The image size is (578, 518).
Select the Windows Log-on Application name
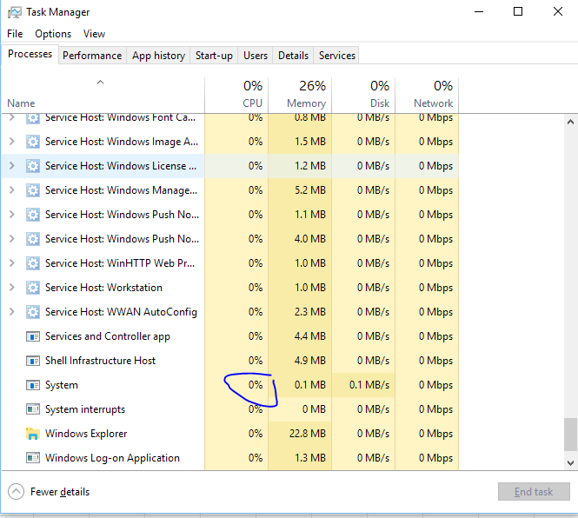(x=112, y=458)
